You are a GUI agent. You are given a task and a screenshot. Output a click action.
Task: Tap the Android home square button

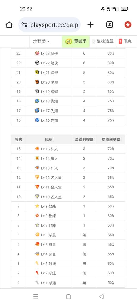point(68,296)
